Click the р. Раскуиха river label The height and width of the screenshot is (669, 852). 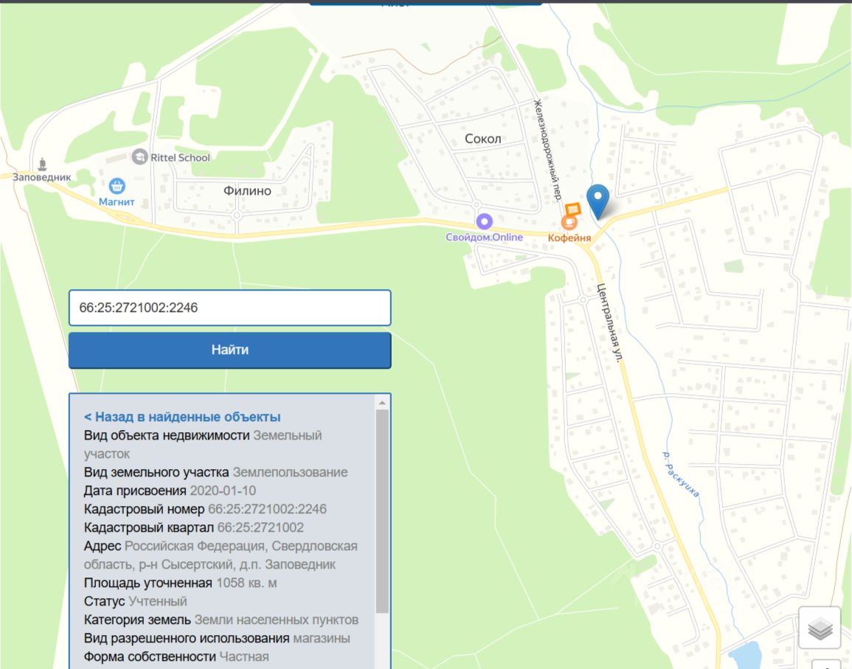[x=680, y=474]
